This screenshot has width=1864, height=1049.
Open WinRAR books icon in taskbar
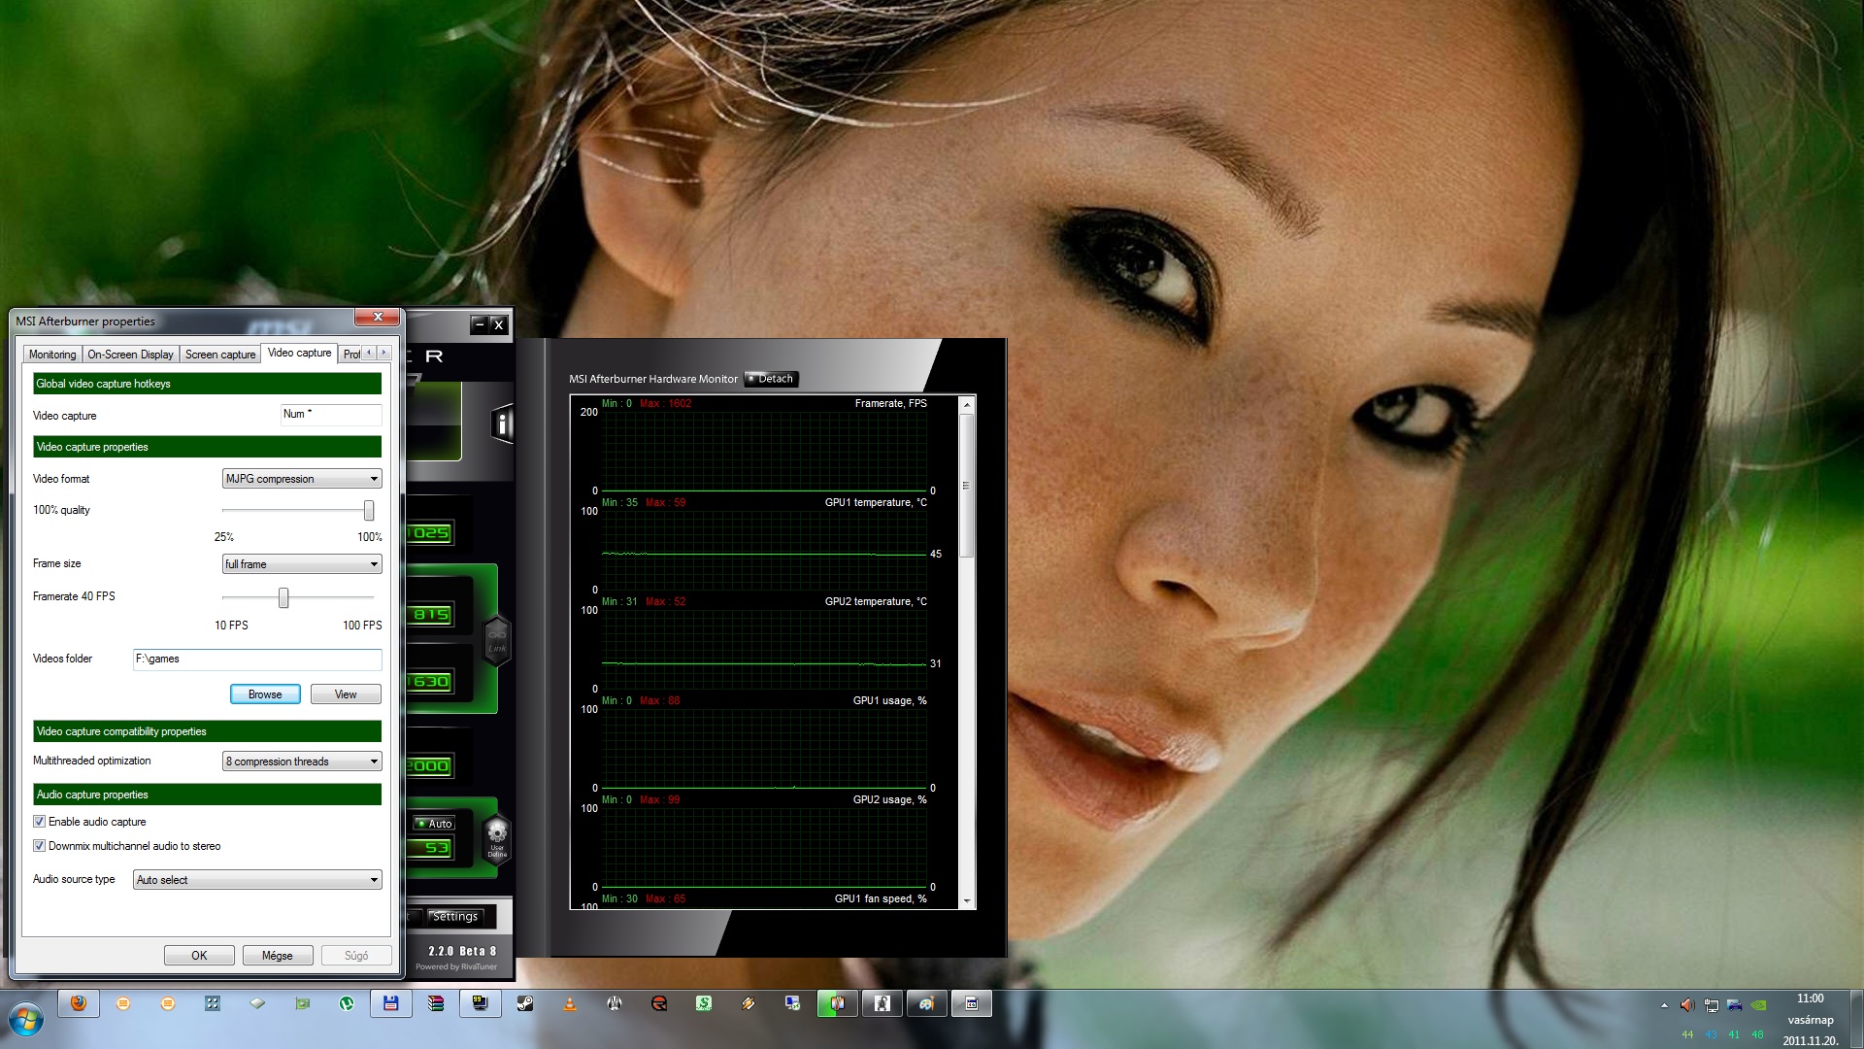436,1003
